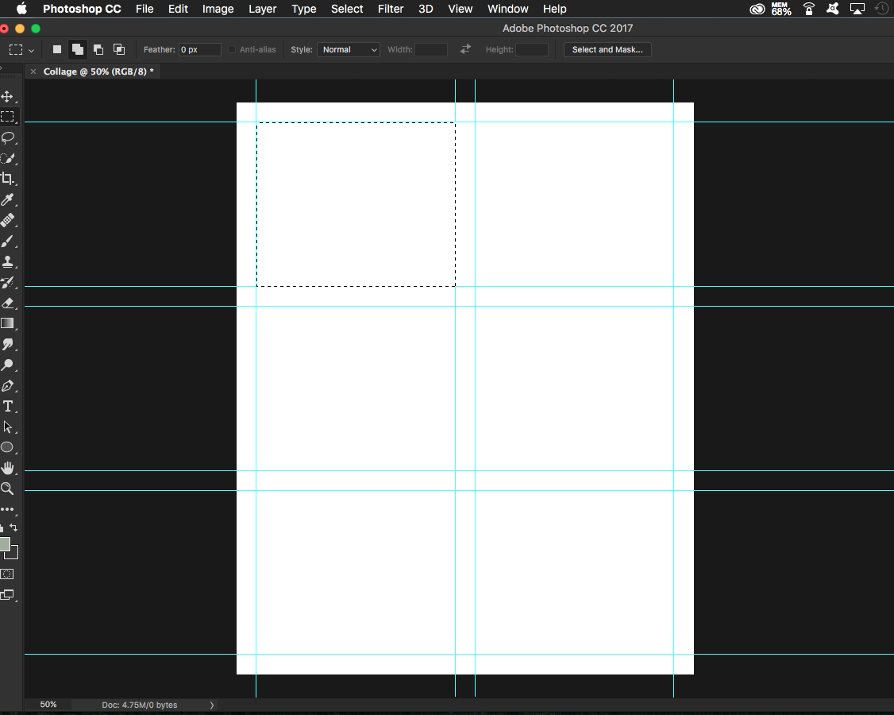
Task: Click the 50% zoom level field
Action: [48, 705]
